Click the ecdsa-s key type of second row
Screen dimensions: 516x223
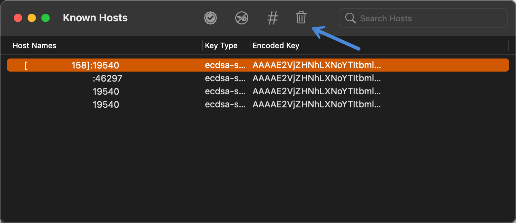[225, 78]
